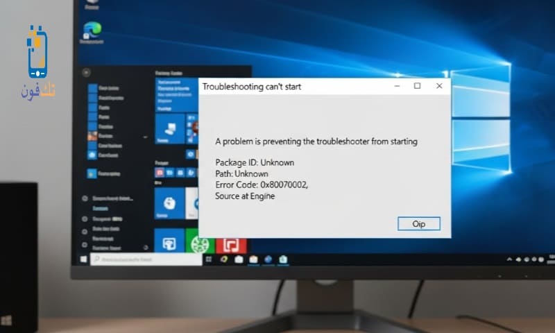
Task: Open the large blue computer tile
Action: [169, 129]
